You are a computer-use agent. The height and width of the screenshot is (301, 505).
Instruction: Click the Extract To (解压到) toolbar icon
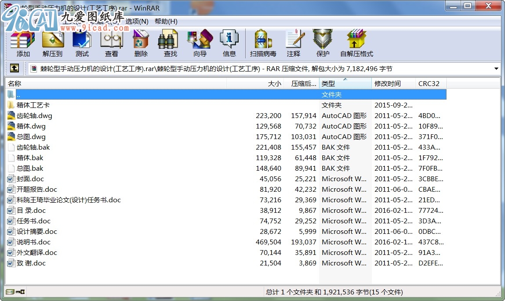52,43
